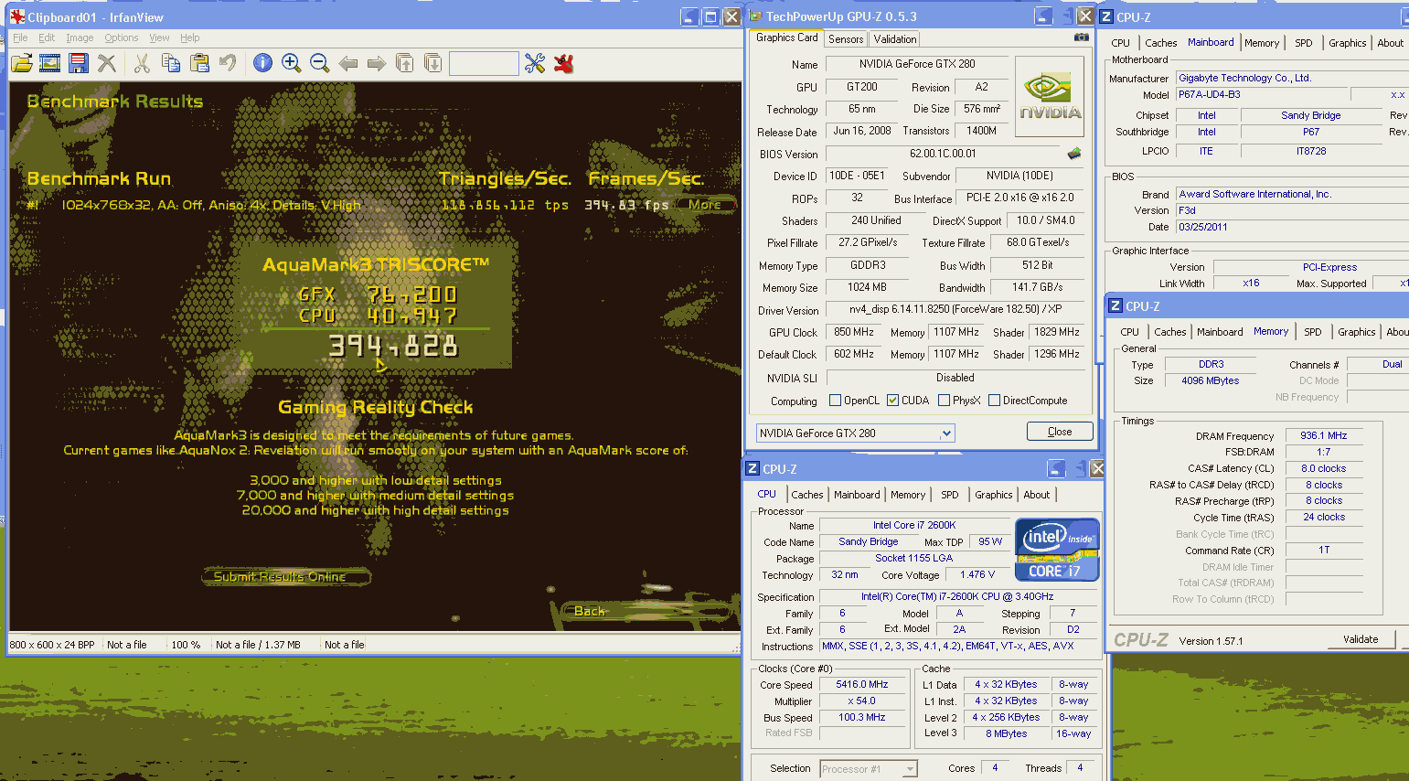Toggle the PhysX checkbox in GPU-Z
The image size is (1409, 781).
coord(944,401)
